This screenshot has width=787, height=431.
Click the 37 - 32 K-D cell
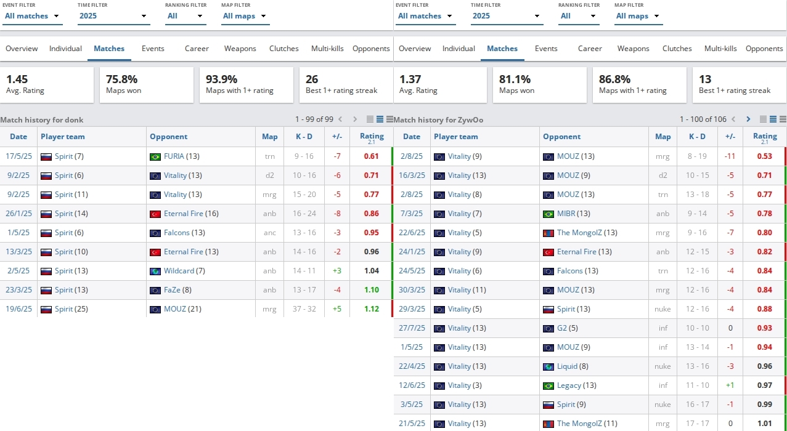pyautogui.click(x=304, y=309)
